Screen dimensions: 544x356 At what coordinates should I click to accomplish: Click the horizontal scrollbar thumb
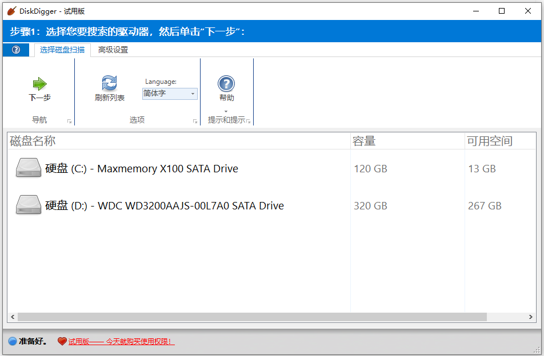(252, 317)
